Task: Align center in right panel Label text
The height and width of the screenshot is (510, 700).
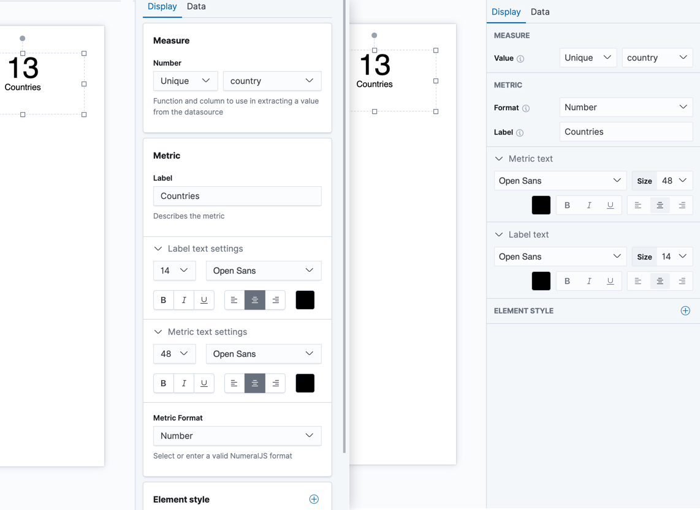Action: (x=660, y=281)
